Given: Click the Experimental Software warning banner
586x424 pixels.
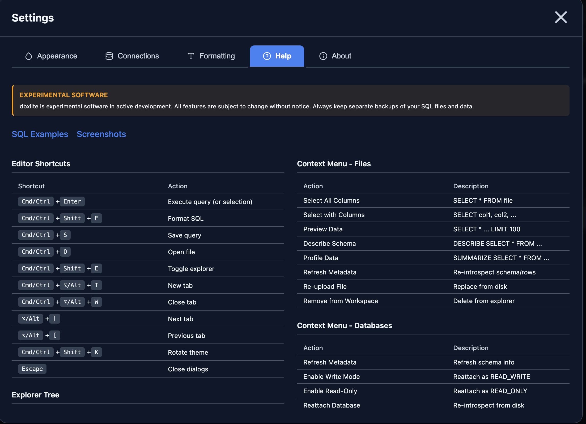Looking at the screenshot, I should [290, 100].
